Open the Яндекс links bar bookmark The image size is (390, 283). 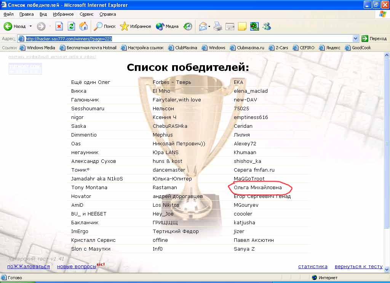click(330, 48)
